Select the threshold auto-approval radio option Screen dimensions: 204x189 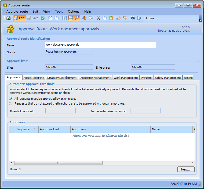(x=11, y=103)
